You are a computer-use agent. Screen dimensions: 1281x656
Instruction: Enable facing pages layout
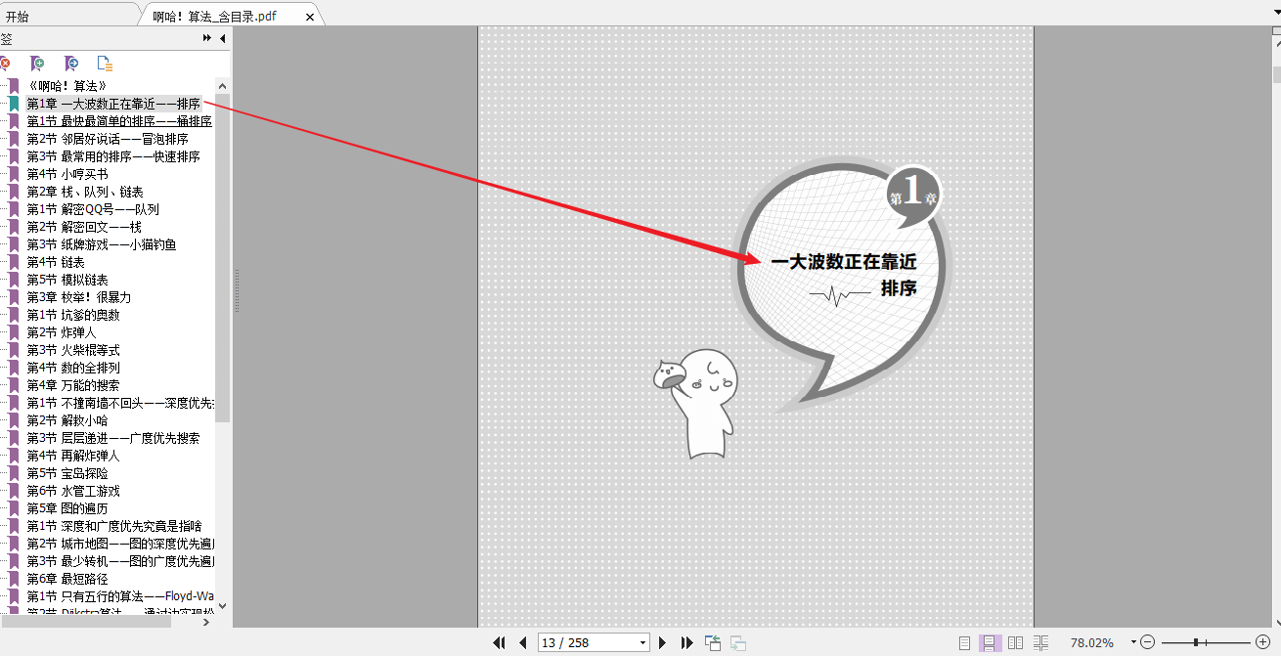point(1015,642)
